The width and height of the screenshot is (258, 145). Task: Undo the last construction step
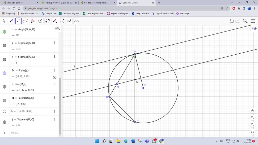pyautogui.click(x=232, y=21)
